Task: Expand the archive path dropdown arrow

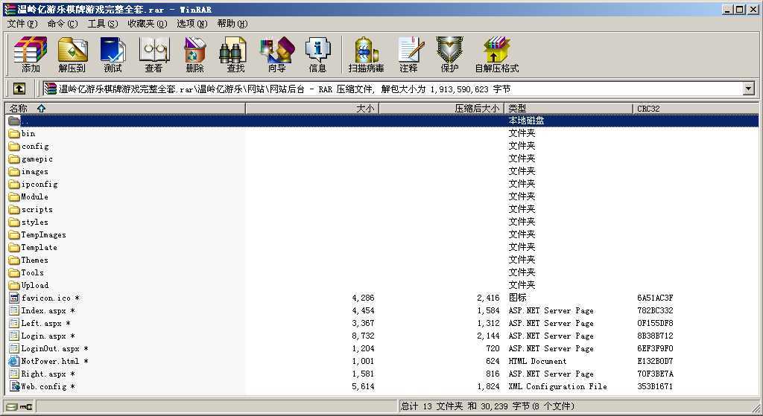Action: point(749,89)
